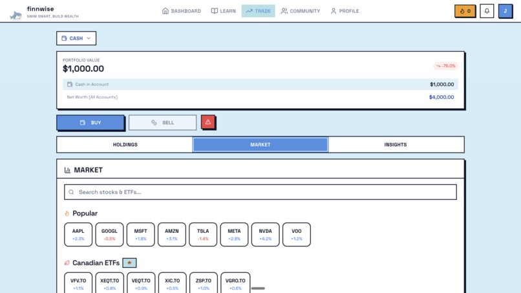Select the VOO stock card
521x293 pixels.
coord(297,235)
